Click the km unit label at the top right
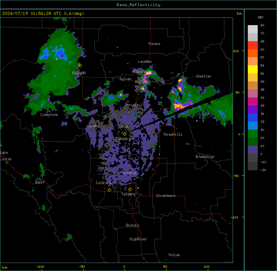Image resolution: width=277 pixels, height=271 pixels. (239, 14)
